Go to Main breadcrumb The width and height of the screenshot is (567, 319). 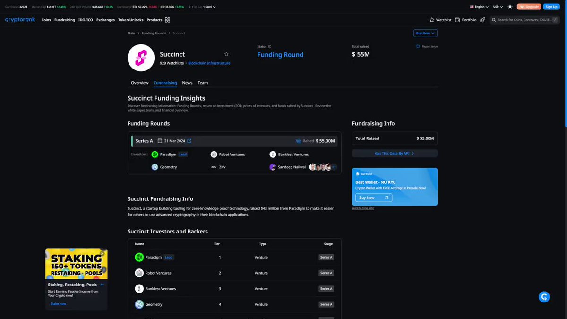click(131, 33)
